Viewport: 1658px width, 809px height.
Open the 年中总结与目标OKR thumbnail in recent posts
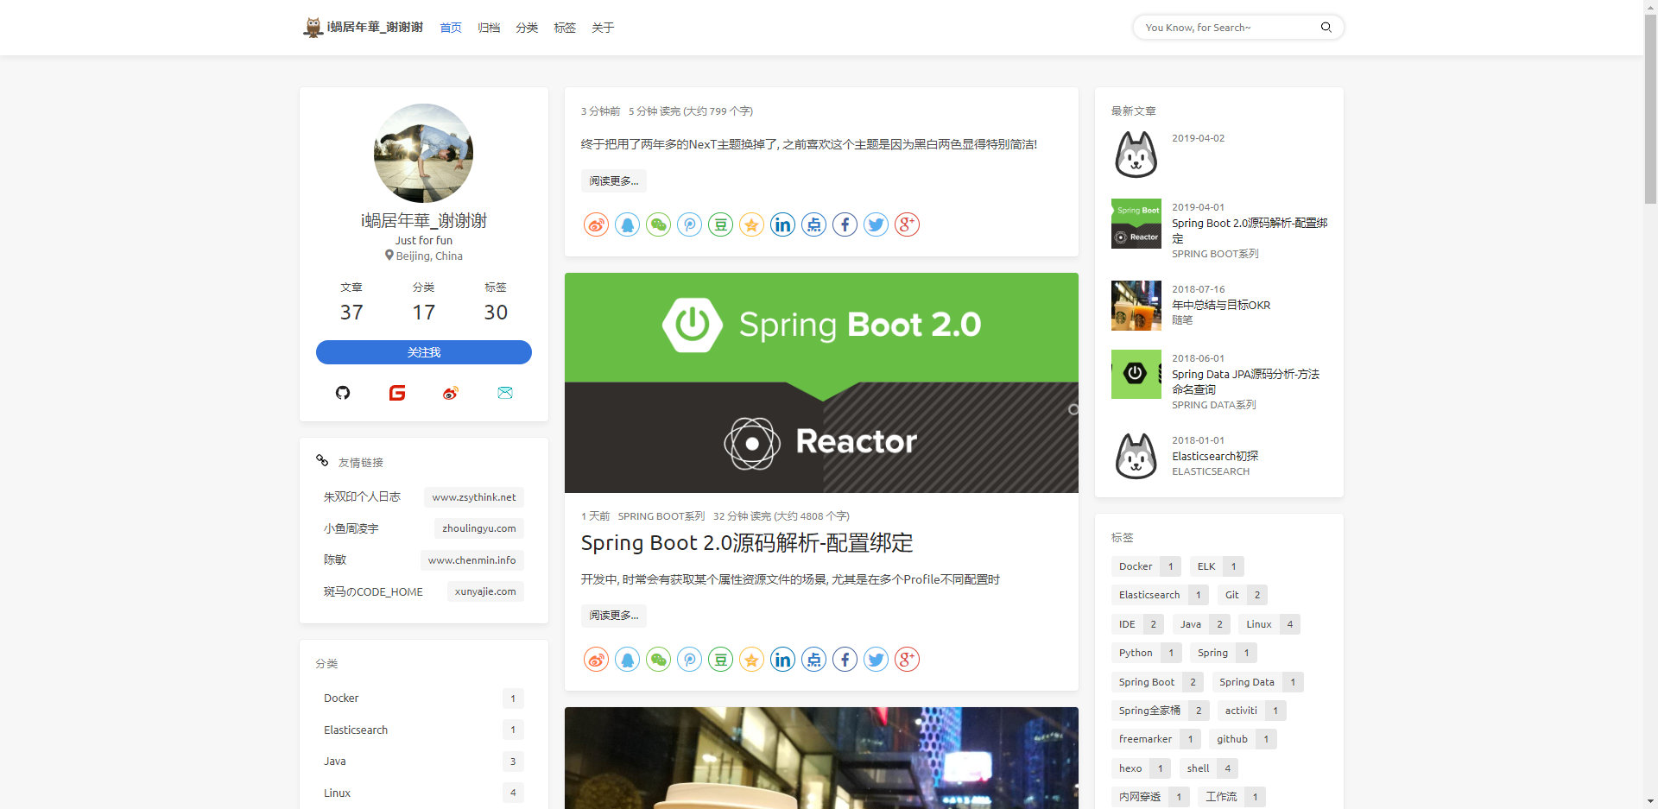pos(1136,306)
